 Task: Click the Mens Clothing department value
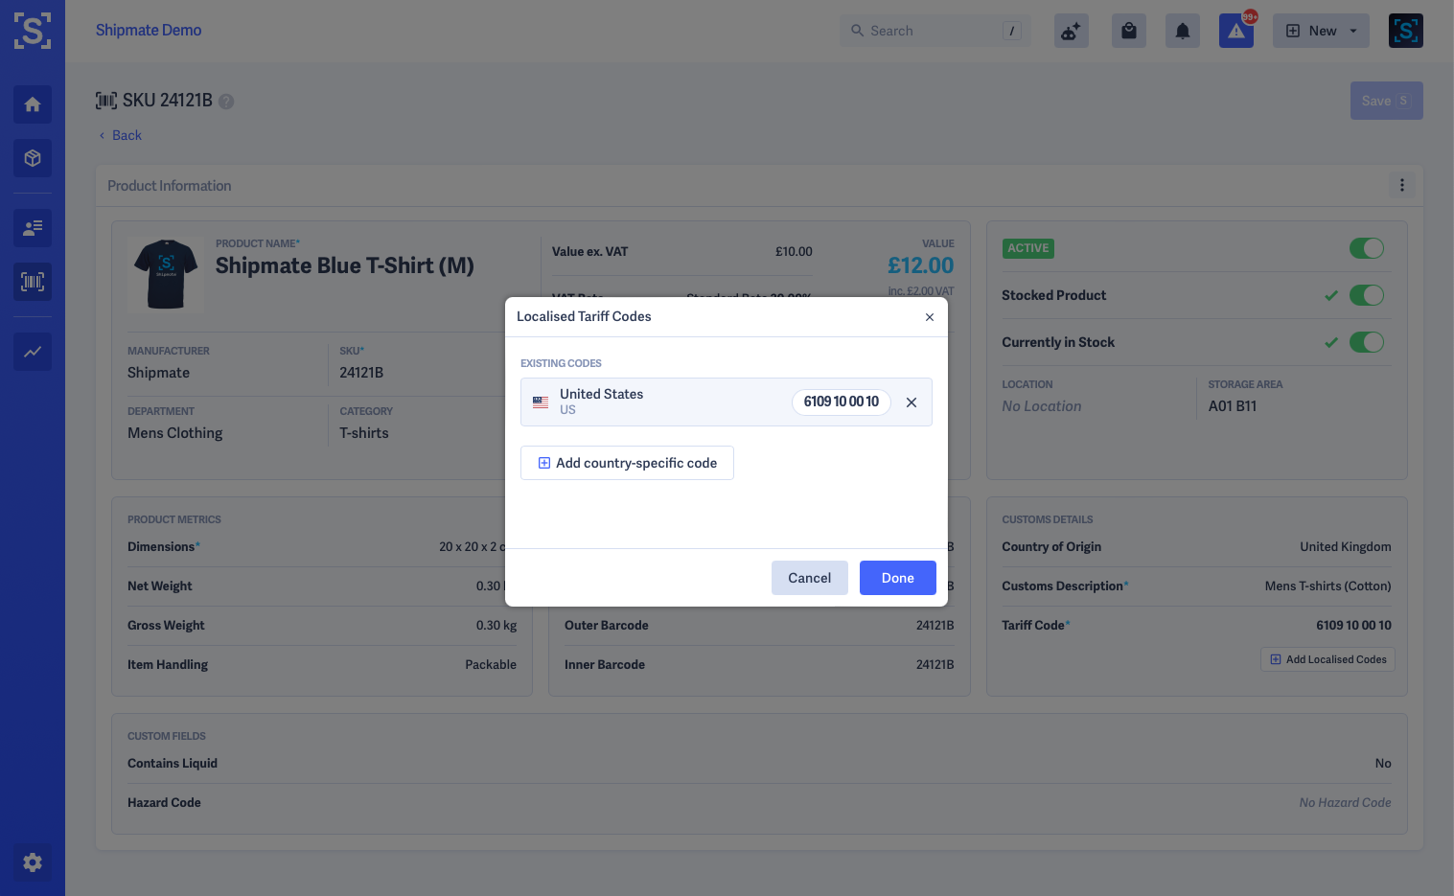[x=175, y=433]
